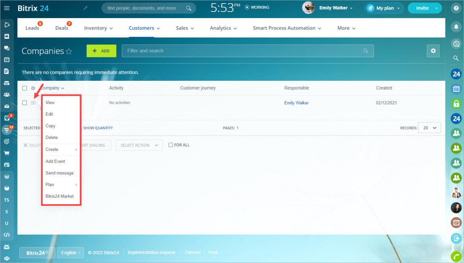This screenshot has height=263, width=464.
Task: Open the English language dropdown
Action: (71, 252)
